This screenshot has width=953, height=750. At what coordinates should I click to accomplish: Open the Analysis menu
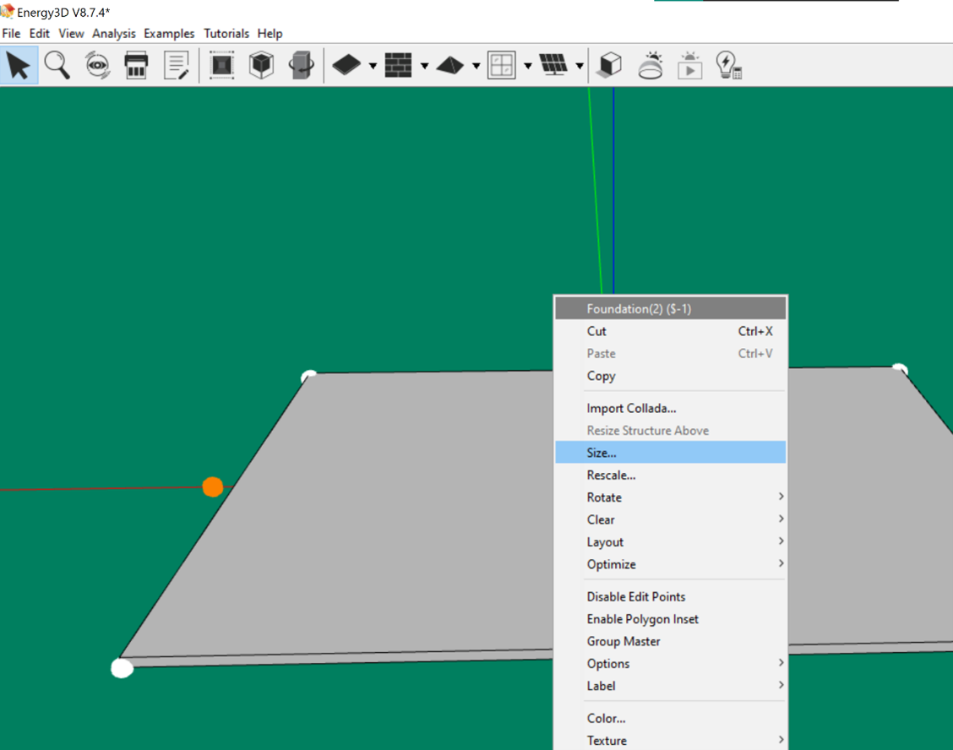[114, 34]
